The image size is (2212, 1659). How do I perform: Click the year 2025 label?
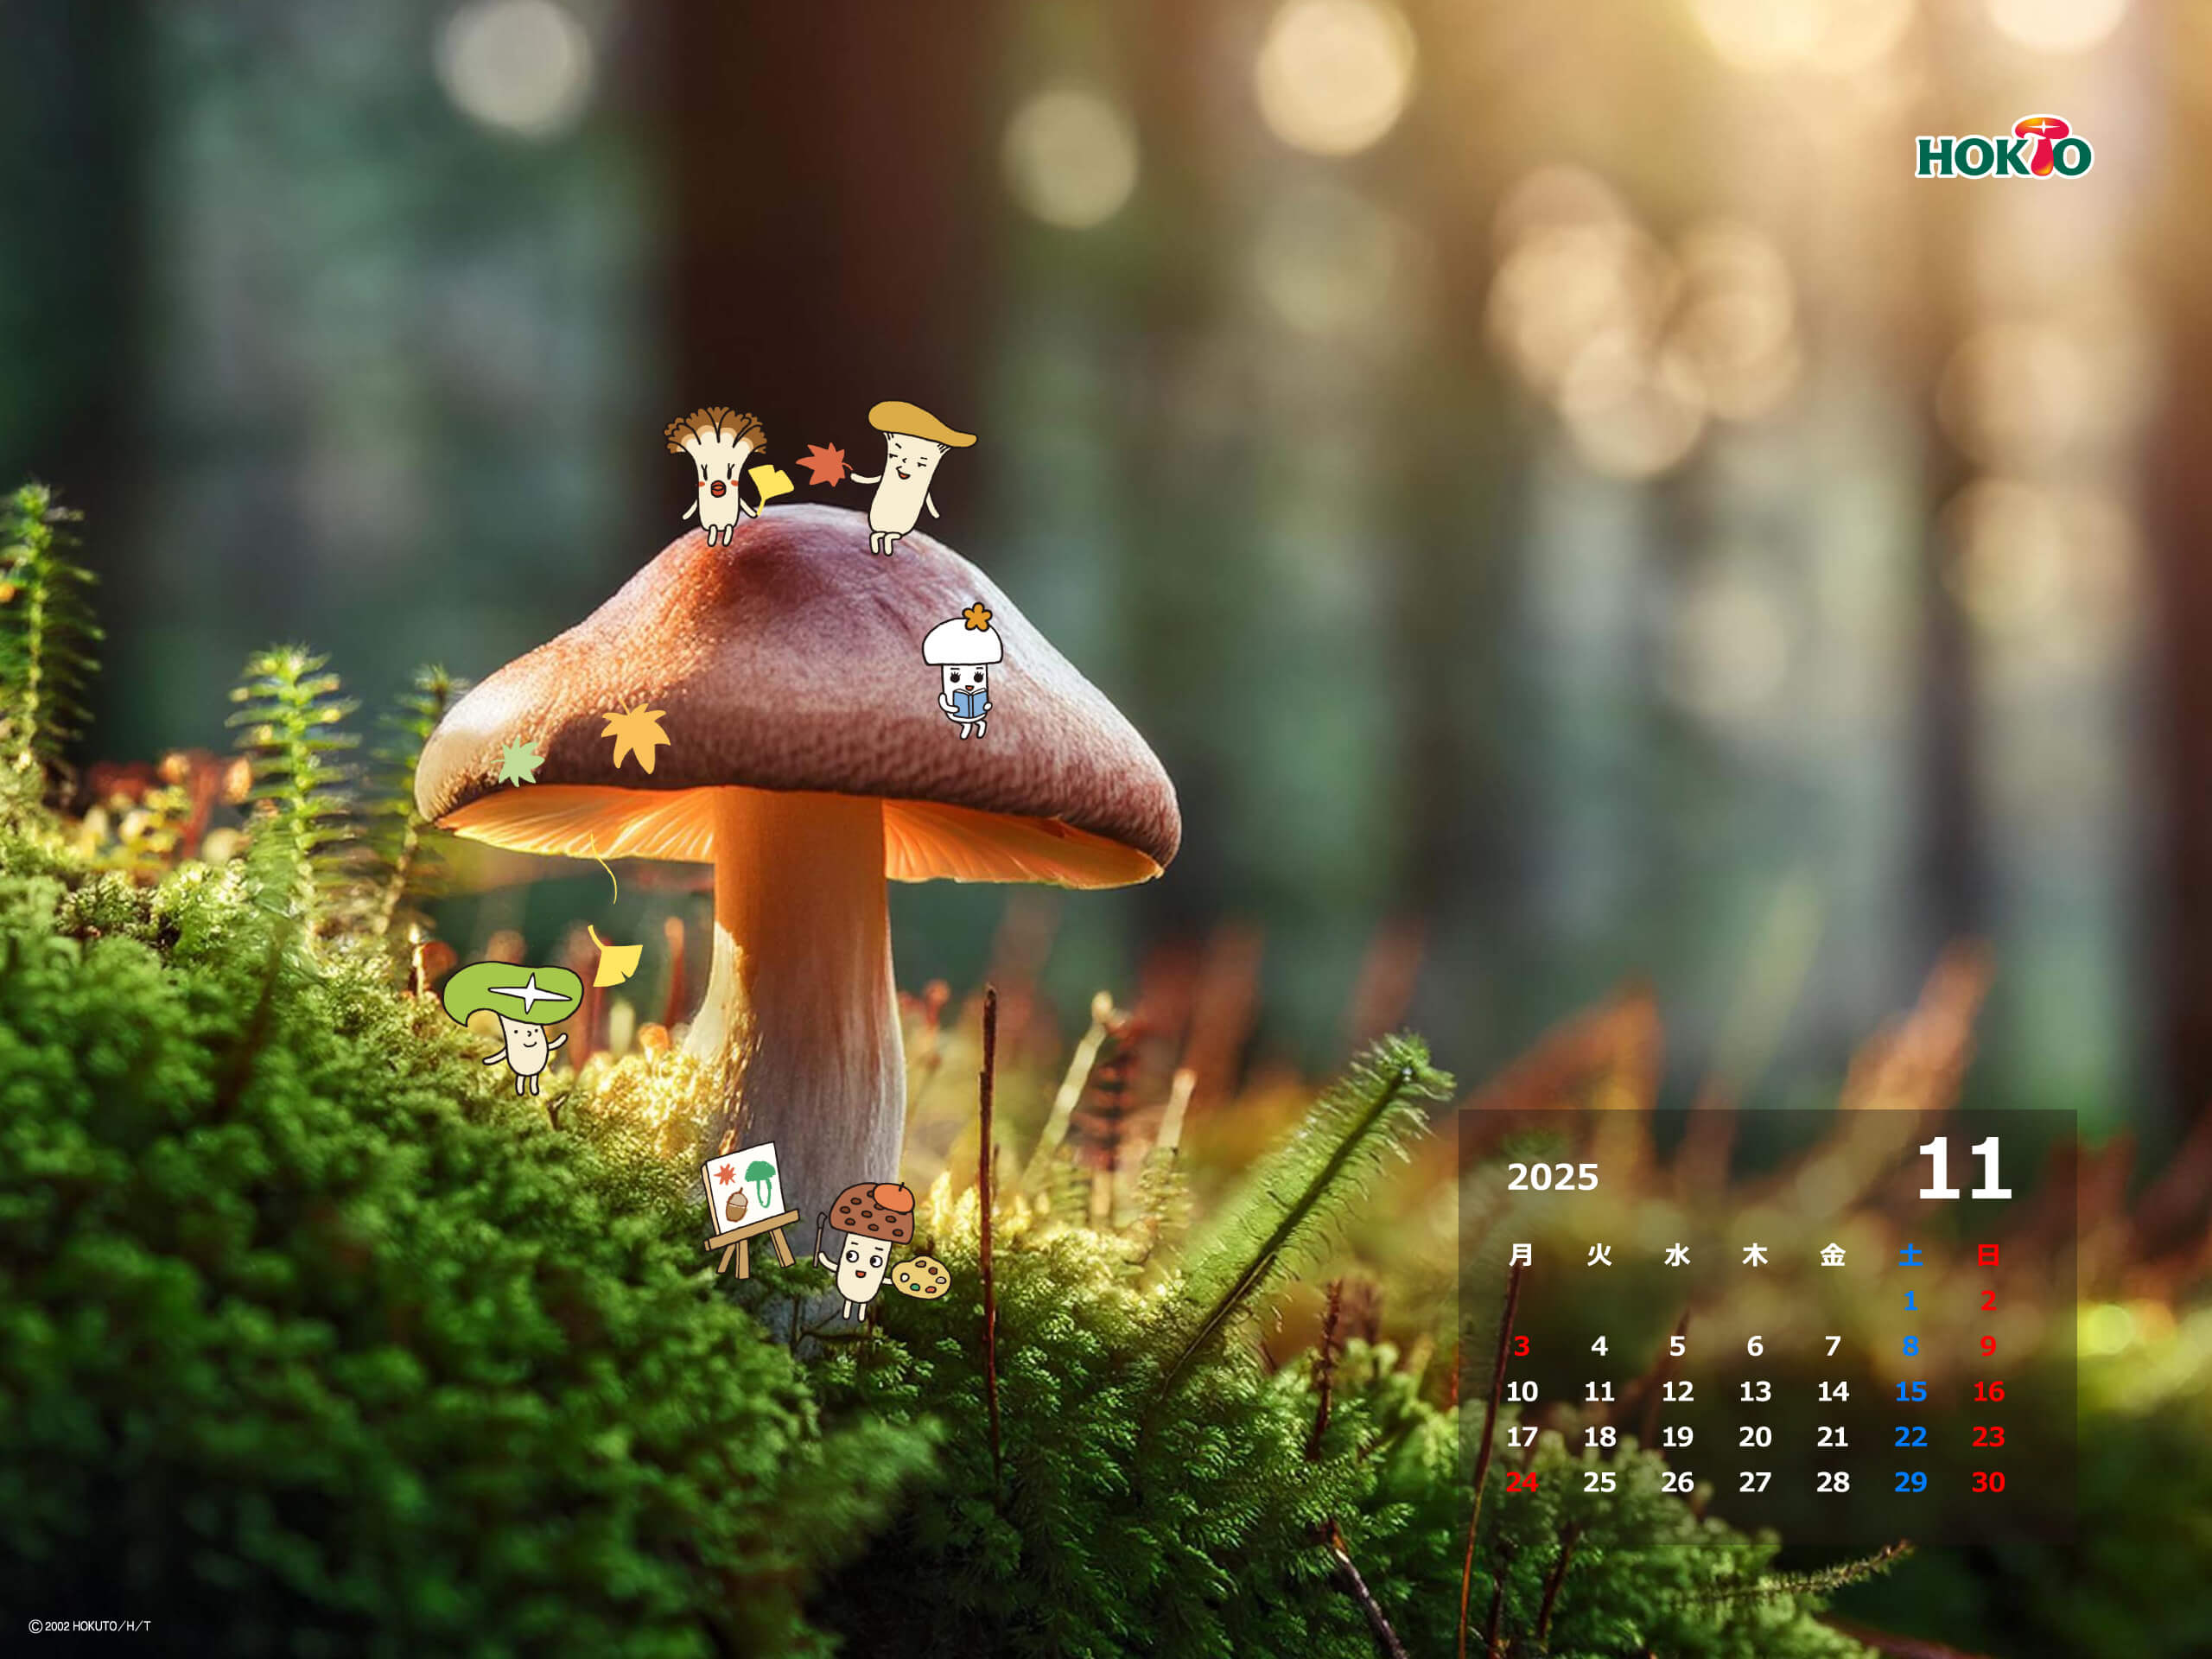click(x=1552, y=1177)
